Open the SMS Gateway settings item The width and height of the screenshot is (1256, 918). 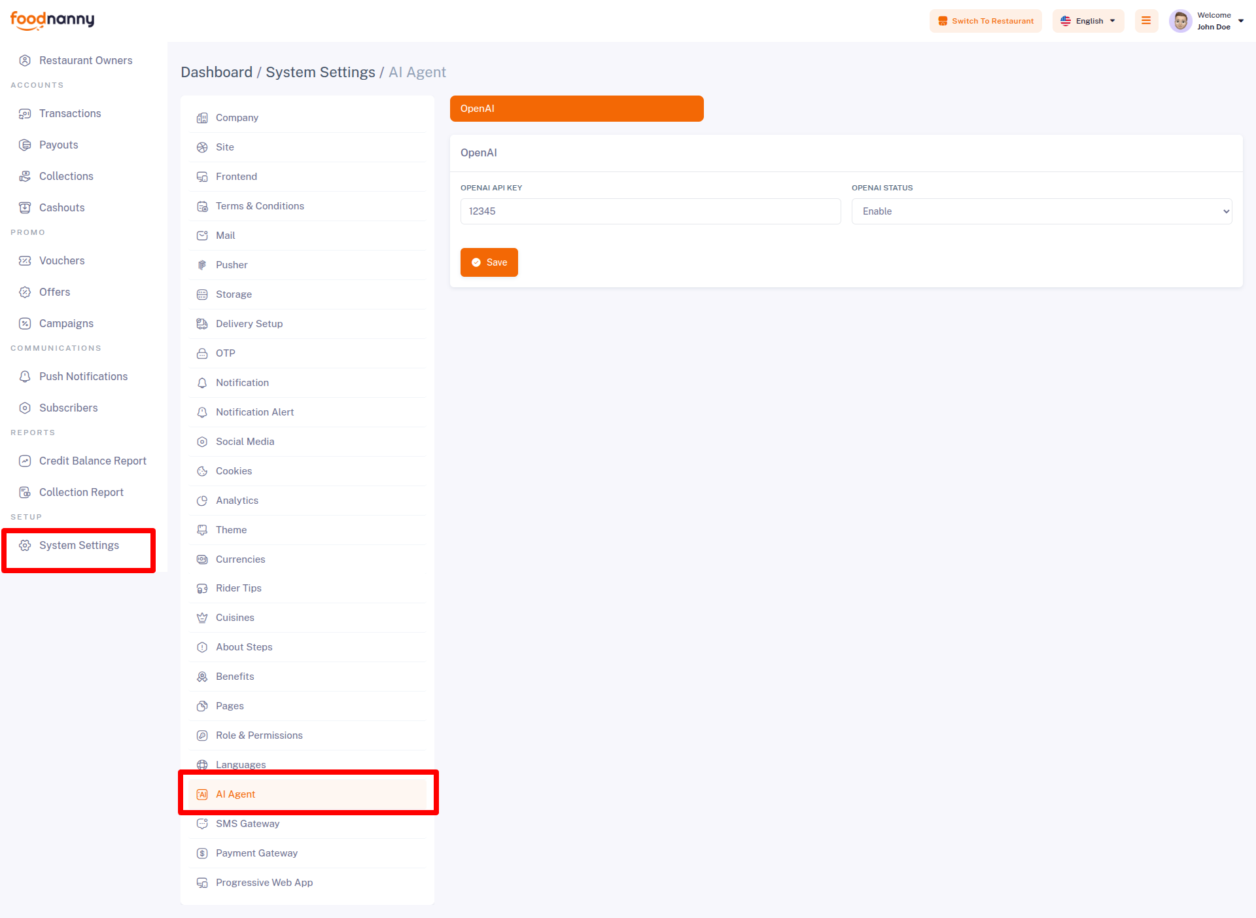[247, 824]
